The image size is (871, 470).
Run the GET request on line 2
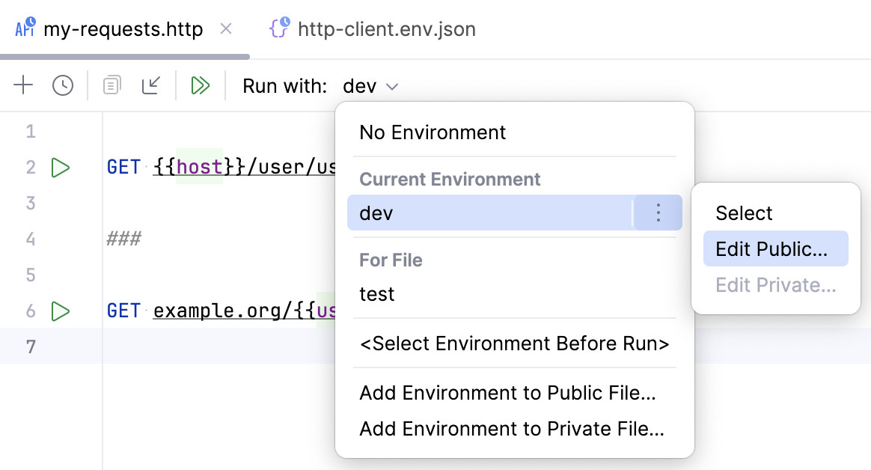60,167
